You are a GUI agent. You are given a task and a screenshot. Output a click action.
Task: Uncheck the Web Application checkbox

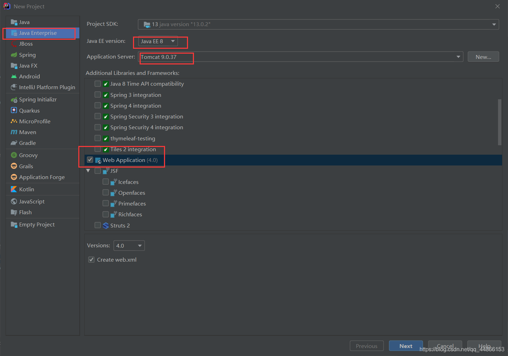[90, 160]
